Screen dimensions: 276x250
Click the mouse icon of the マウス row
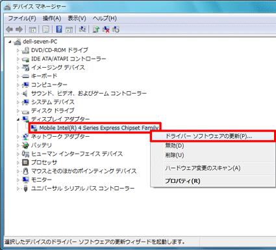(x=25, y=171)
